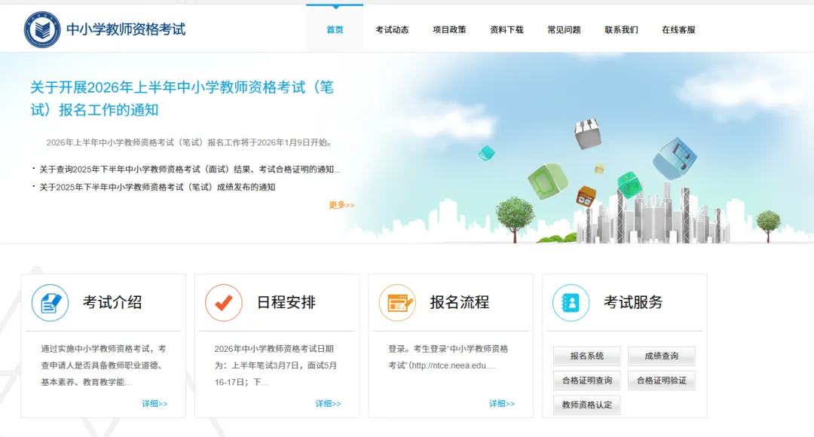Click 详细>> under 报名流程
This screenshot has width=814, height=437.
pos(502,403)
